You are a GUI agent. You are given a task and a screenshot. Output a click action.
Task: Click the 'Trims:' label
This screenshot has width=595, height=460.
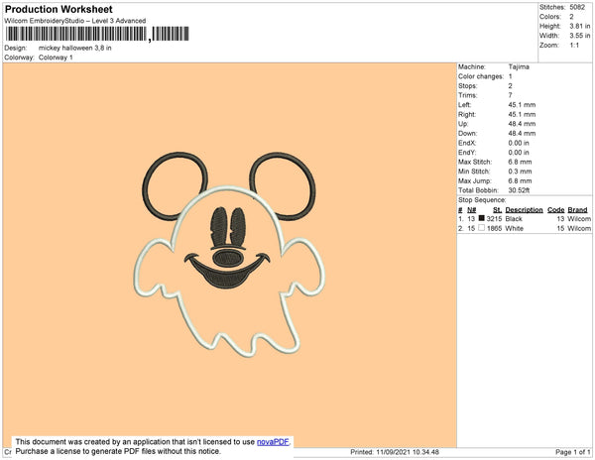pos(467,95)
